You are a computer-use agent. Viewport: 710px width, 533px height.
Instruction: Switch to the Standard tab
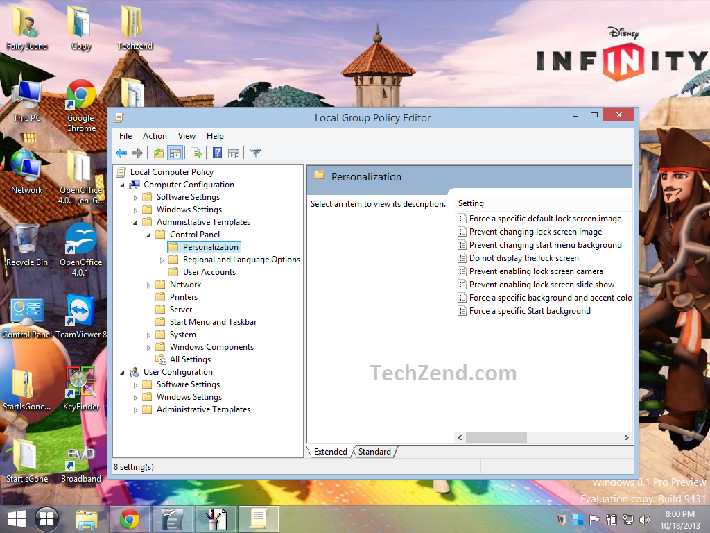[374, 451]
